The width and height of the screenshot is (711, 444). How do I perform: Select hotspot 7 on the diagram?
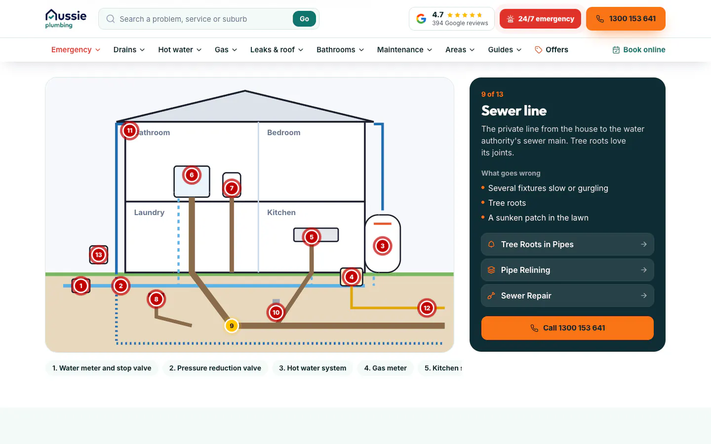(232, 188)
